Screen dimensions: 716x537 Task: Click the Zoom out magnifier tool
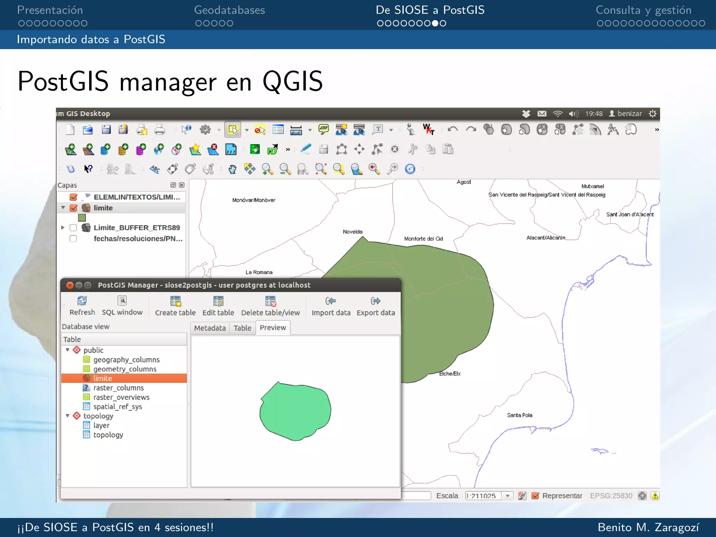(x=285, y=169)
